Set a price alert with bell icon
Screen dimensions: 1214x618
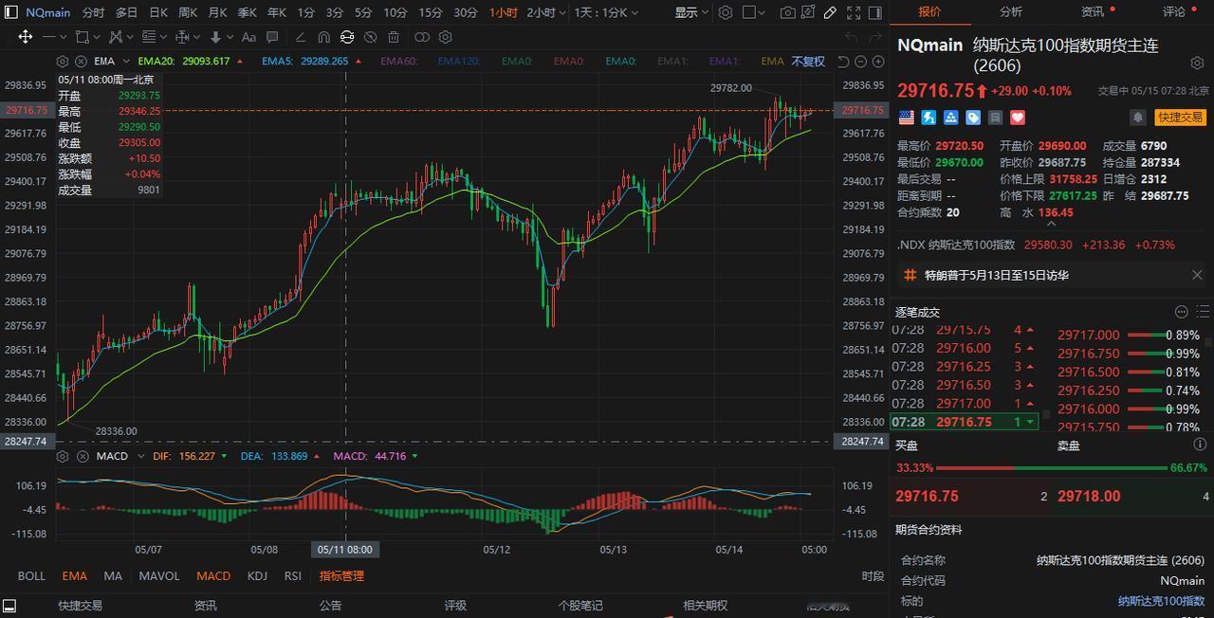[1138, 118]
